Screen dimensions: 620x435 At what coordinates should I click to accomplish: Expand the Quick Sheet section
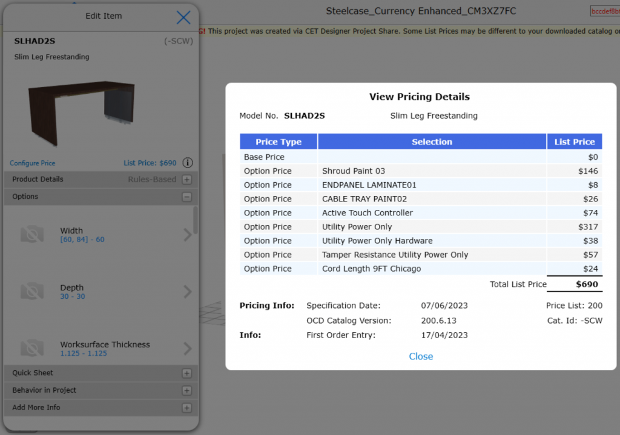187,373
